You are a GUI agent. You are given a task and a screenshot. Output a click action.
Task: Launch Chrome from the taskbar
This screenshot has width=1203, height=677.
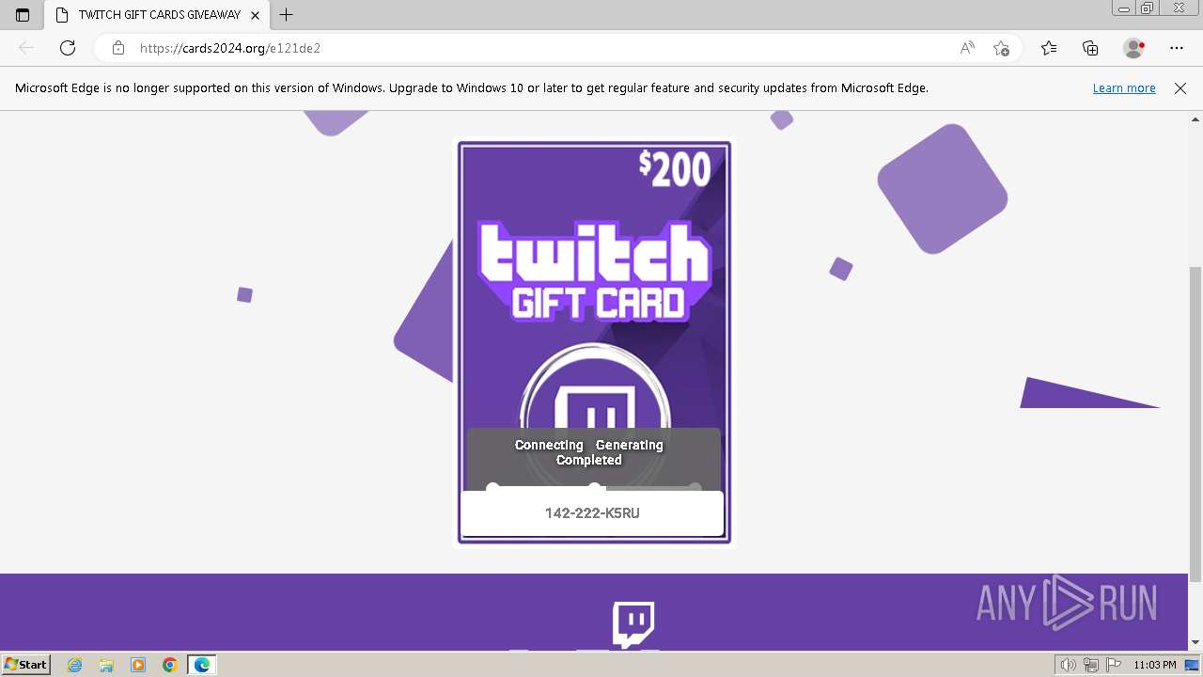170,665
